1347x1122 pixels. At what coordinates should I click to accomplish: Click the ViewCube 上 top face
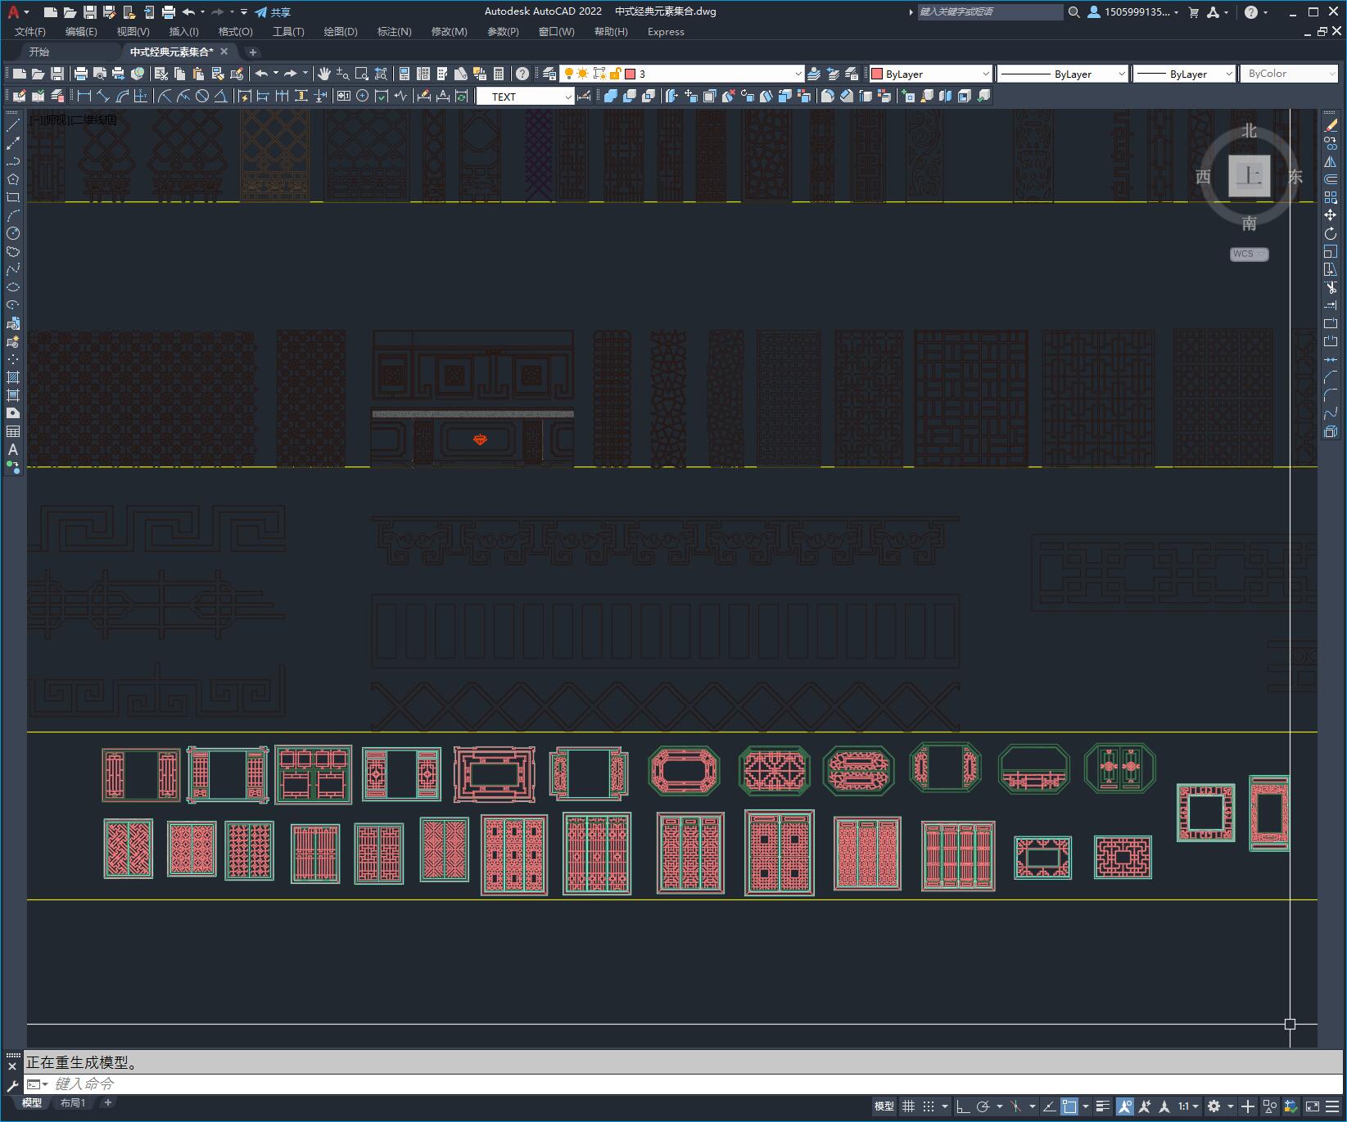pyautogui.click(x=1249, y=176)
